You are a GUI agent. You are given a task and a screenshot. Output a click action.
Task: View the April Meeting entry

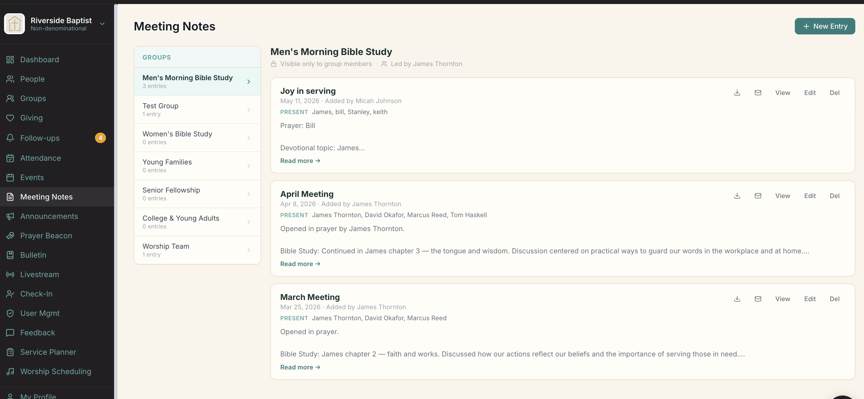783,196
